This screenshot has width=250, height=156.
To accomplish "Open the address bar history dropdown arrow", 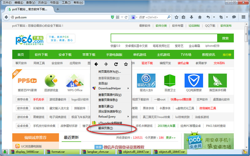I will point(122,17).
